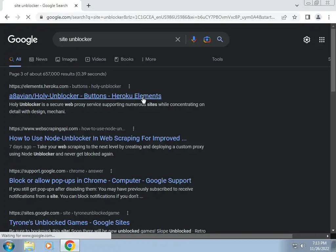
Task: Stop loading the page
Action: [x=28, y=17]
